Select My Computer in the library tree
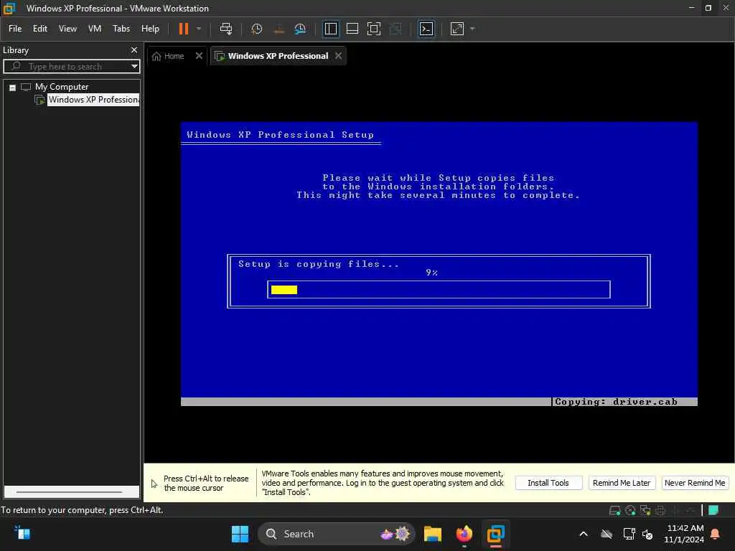Viewport: 735px width, 551px height. point(62,87)
